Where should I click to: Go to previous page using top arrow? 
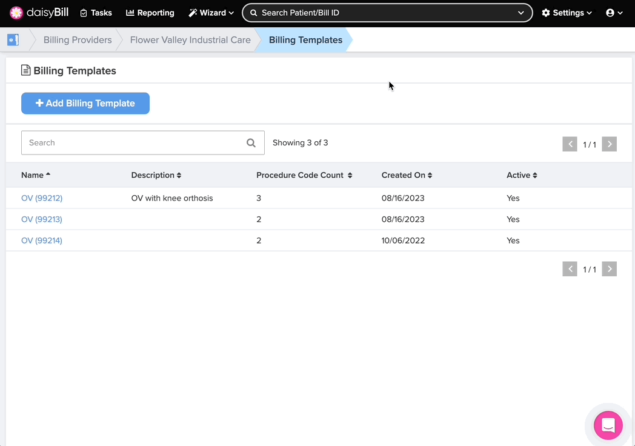coord(570,144)
